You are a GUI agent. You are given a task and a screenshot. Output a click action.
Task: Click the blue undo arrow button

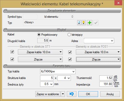tap(72, 94)
